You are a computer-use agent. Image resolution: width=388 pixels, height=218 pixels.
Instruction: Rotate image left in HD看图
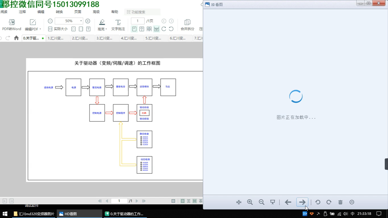coord(318,202)
